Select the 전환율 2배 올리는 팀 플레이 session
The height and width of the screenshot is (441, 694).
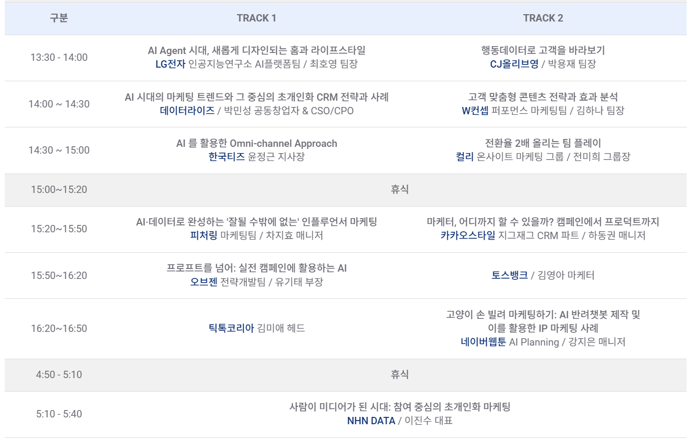click(x=543, y=143)
